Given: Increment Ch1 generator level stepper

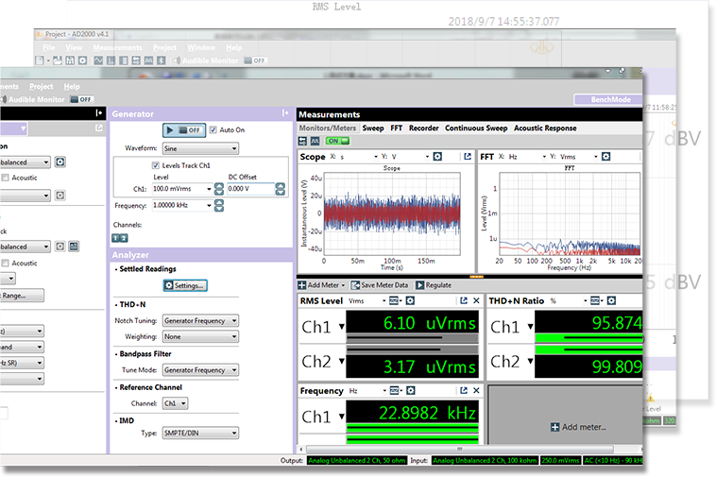Looking at the screenshot, I should click(219, 186).
